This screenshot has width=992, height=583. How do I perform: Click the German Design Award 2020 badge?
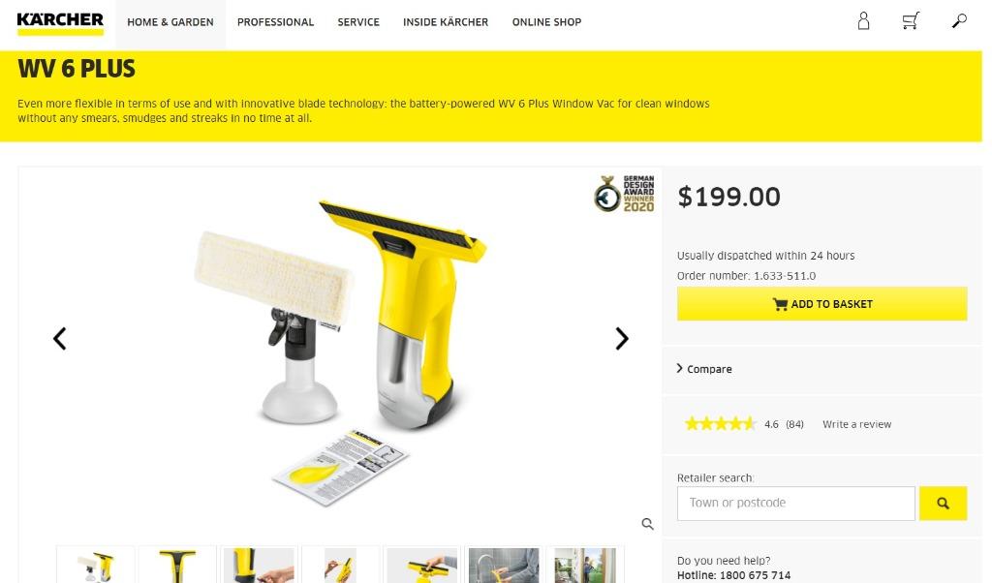pyautogui.click(x=624, y=194)
